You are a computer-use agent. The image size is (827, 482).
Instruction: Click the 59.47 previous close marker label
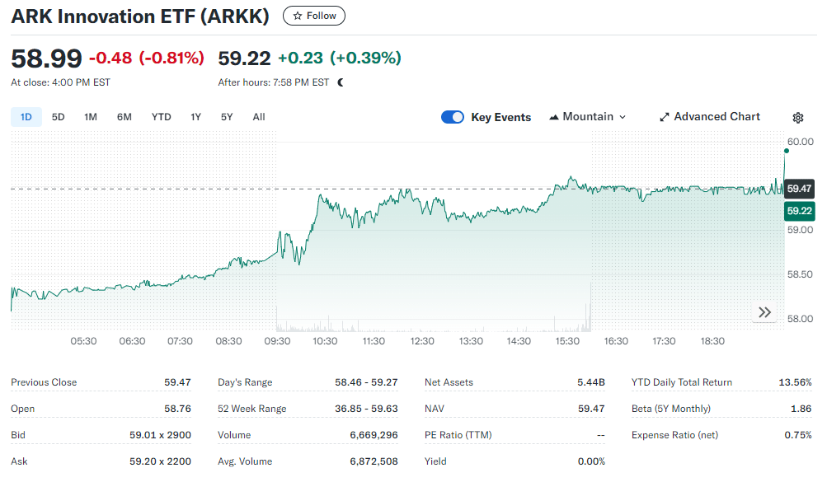799,189
